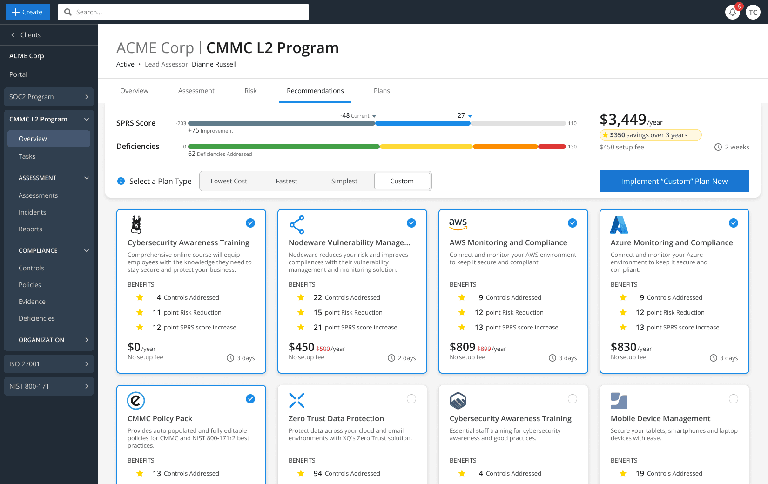The height and width of the screenshot is (484, 768).
Task: Click the info icon beside Select a Plan Type
Action: click(121, 181)
